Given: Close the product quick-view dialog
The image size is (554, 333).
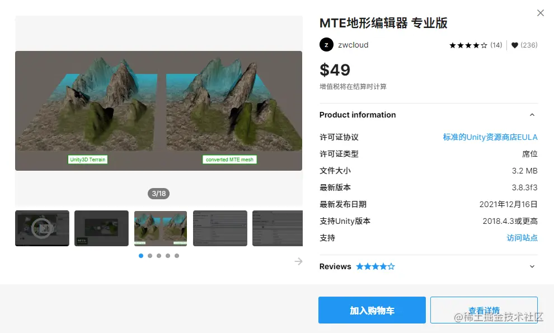Looking at the screenshot, I should tap(540, 13).
